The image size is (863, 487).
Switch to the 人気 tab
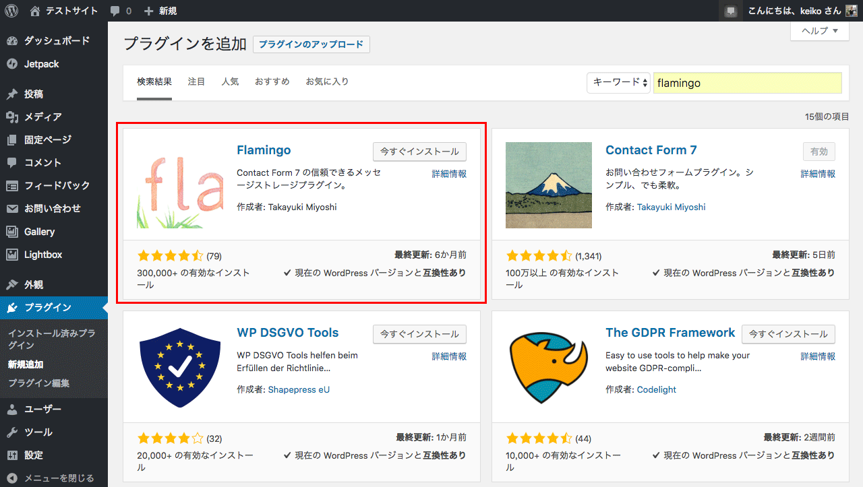(x=230, y=82)
